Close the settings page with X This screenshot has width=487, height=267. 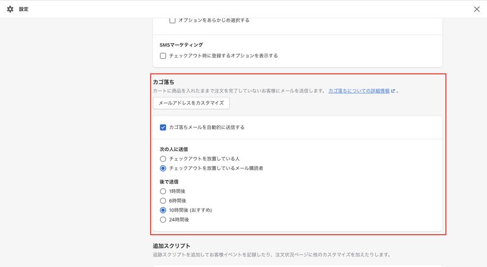coord(477,9)
